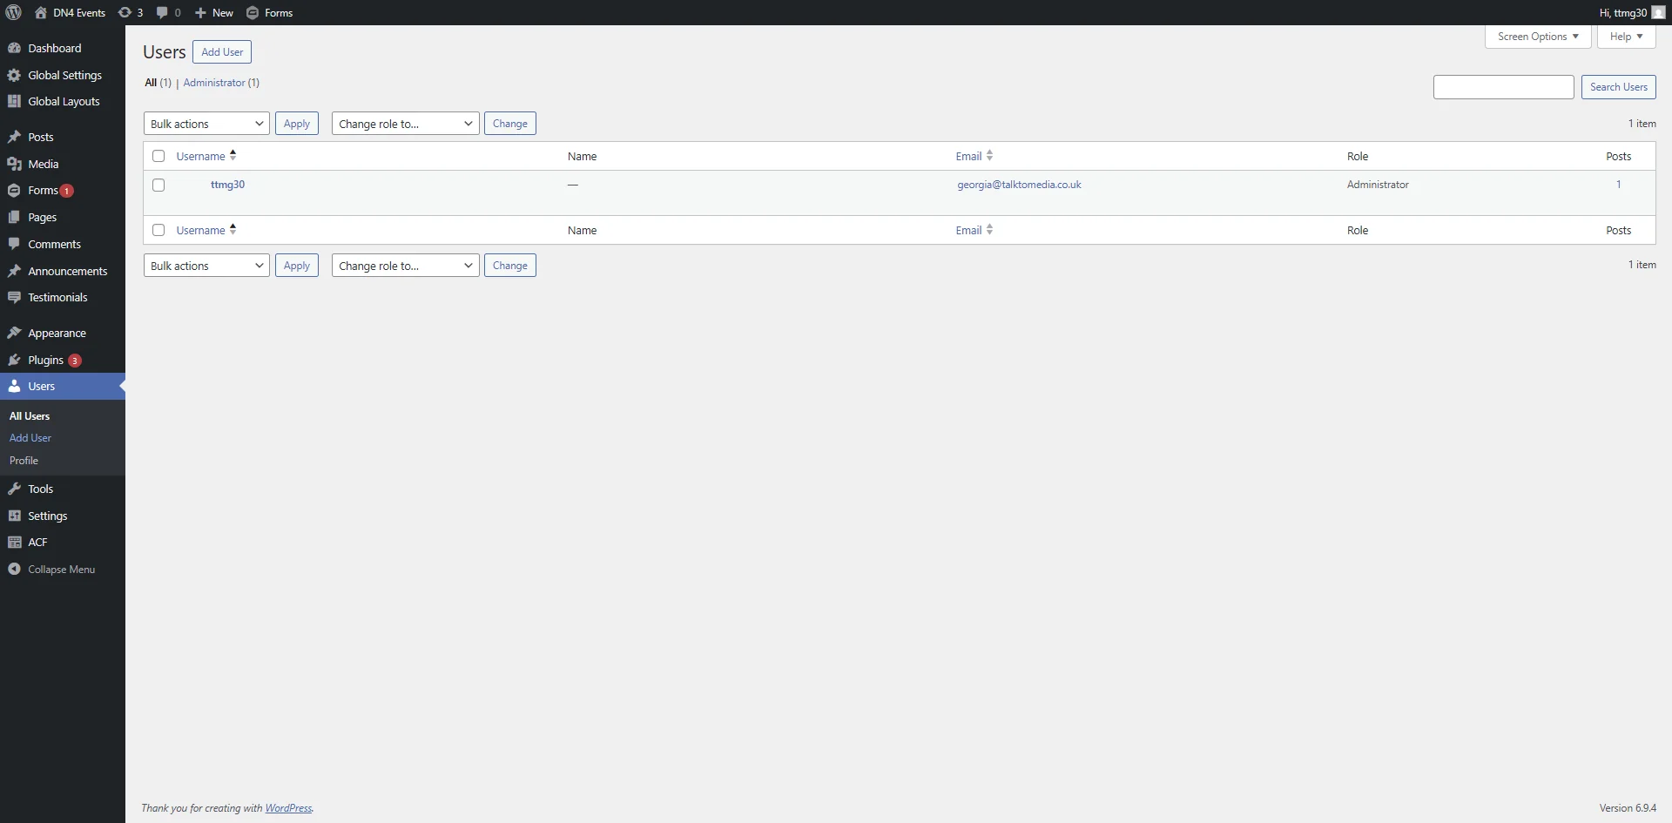
Task: Open ACF from the sidebar icon
Action: [15, 542]
